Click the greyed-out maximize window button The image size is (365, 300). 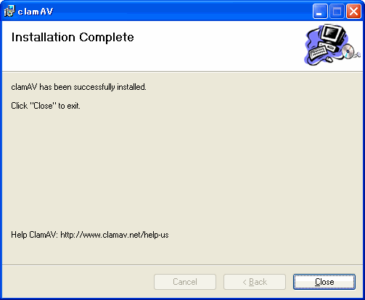coord(337,12)
